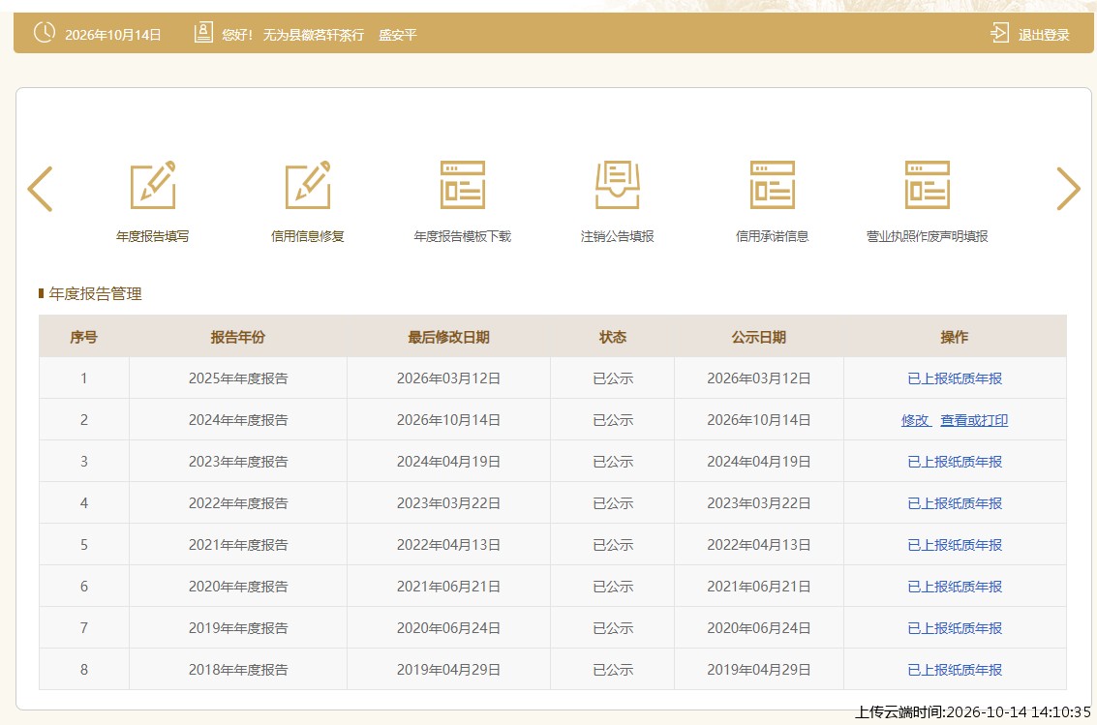Screen dimensions: 1097x725
Task: Click the right carousel arrow
Action: coord(1068,189)
